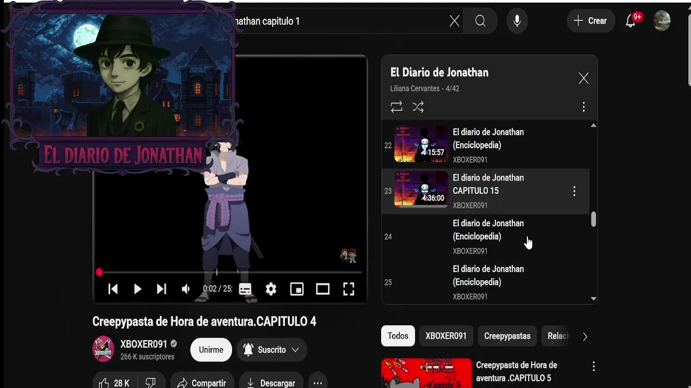Viewport: 691px width, 388px height.
Task: Open XBOXER091 channel name link
Action: coord(144,344)
